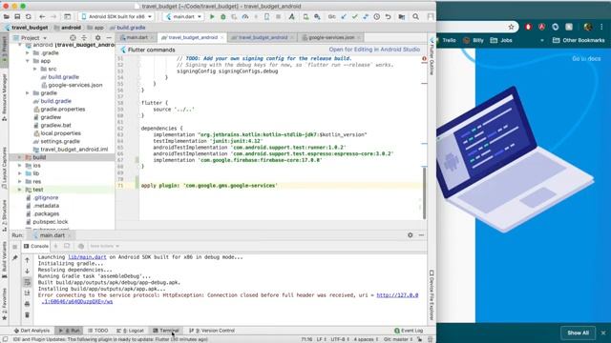Screen dimensions: 611x343
Task: Click the print icon in Run console
Action: (x=28, y=304)
